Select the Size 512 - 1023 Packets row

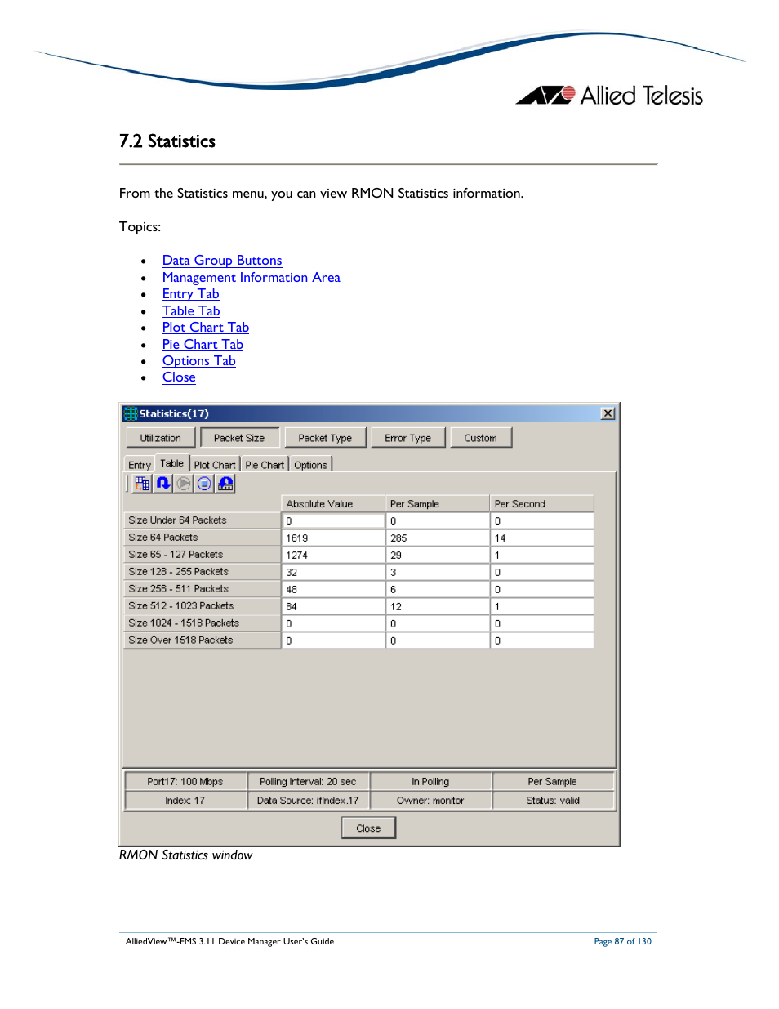coord(202,606)
